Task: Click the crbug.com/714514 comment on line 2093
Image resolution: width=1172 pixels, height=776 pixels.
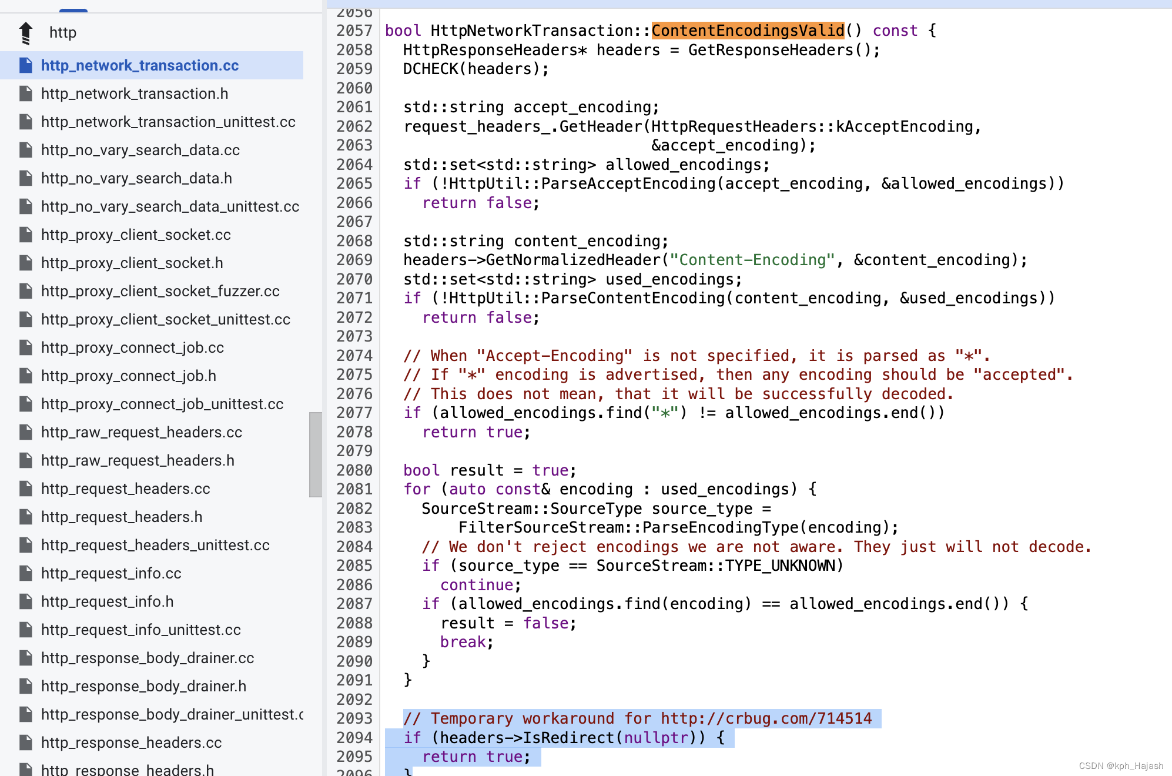Action: click(x=638, y=718)
